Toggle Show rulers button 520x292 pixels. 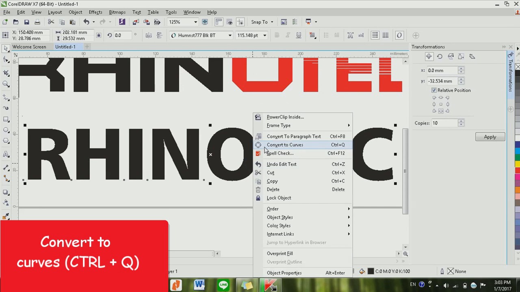click(x=219, y=22)
